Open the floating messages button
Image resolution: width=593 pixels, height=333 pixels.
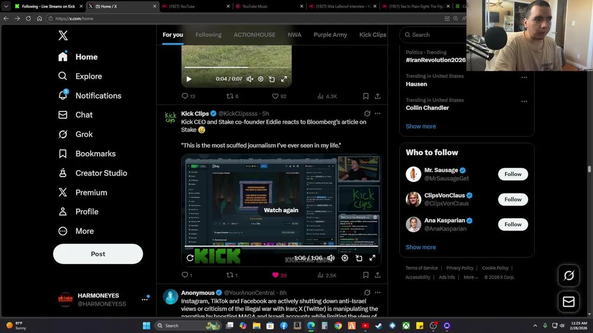(569, 302)
